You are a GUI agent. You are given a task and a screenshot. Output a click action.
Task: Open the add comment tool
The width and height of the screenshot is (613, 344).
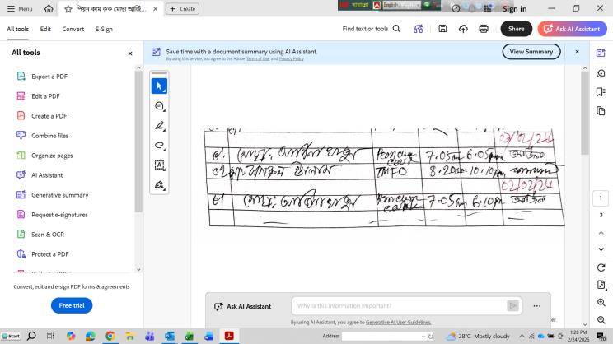click(x=159, y=106)
